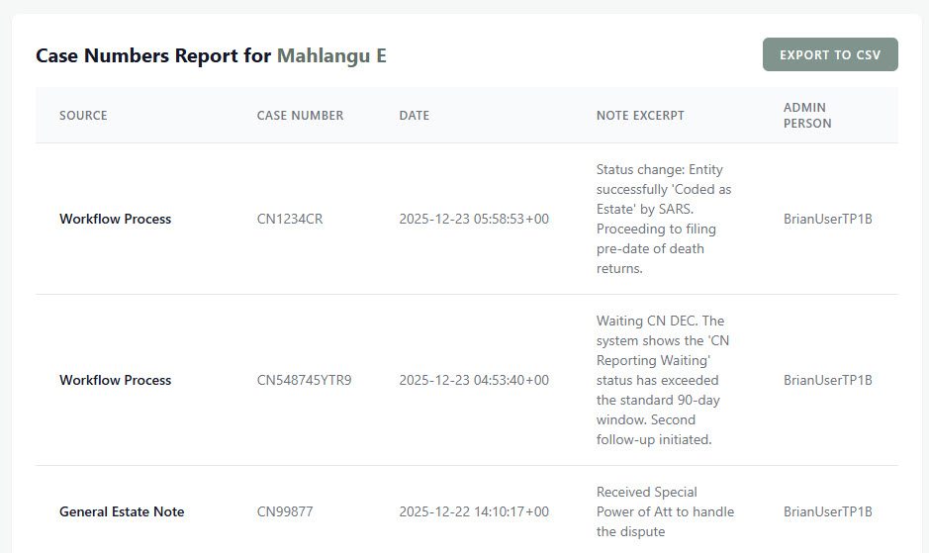
Task: Click the date 2025-12-23 04:53:40+00
Action: (474, 380)
